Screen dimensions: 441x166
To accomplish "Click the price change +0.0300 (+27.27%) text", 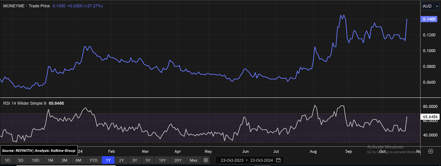I will click(x=85, y=6).
